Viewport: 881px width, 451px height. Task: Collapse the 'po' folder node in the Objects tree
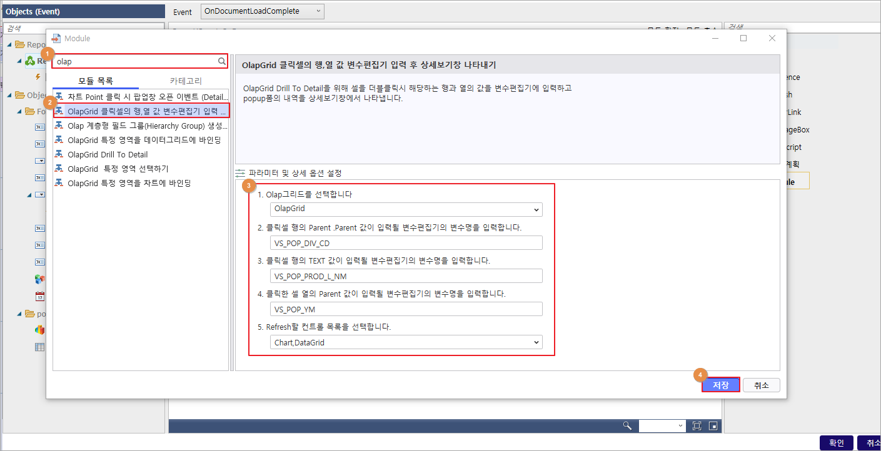click(x=19, y=314)
